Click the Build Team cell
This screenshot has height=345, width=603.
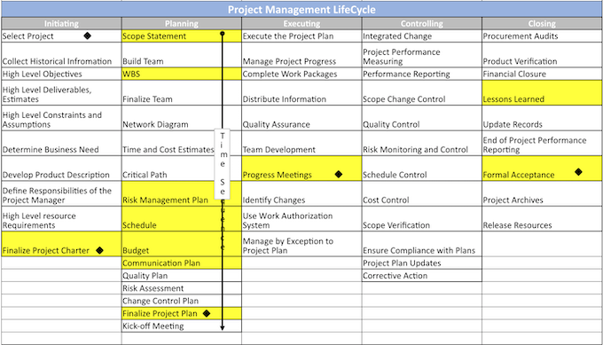pyautogui.click(x=182, y=55)
